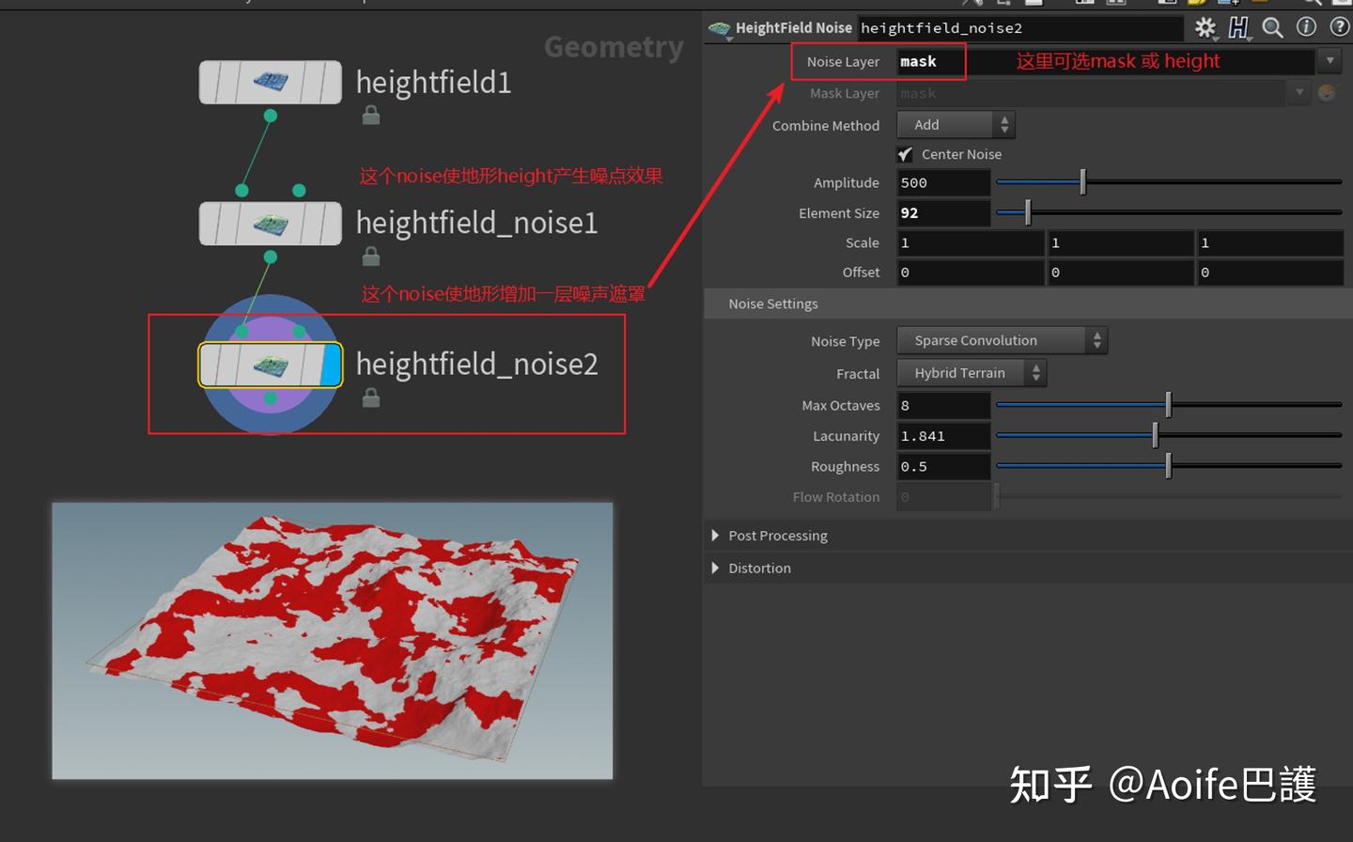Click the node info icon in the parameter pane

pyautogui.click(x=1306, y=27)
